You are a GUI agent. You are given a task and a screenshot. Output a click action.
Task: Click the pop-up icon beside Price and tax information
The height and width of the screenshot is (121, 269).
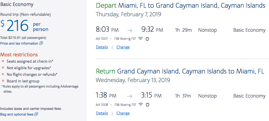coord(41,43)
